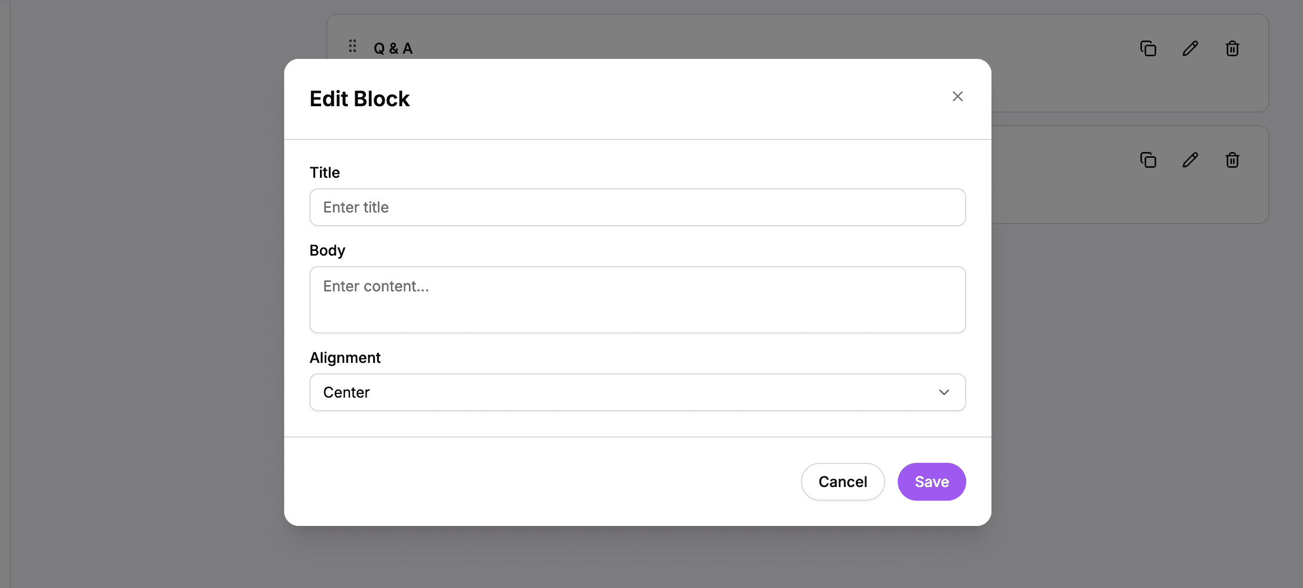Save the block changes
The width and height of the screenshot is (1303, 588).
point(931,481)
